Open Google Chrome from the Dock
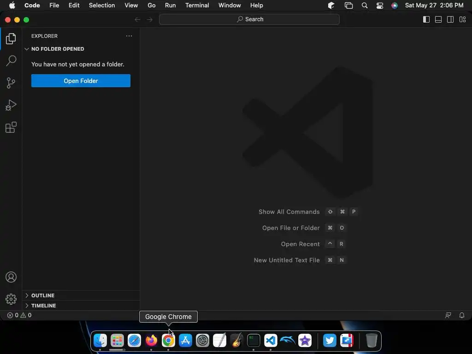 (168, 341)
